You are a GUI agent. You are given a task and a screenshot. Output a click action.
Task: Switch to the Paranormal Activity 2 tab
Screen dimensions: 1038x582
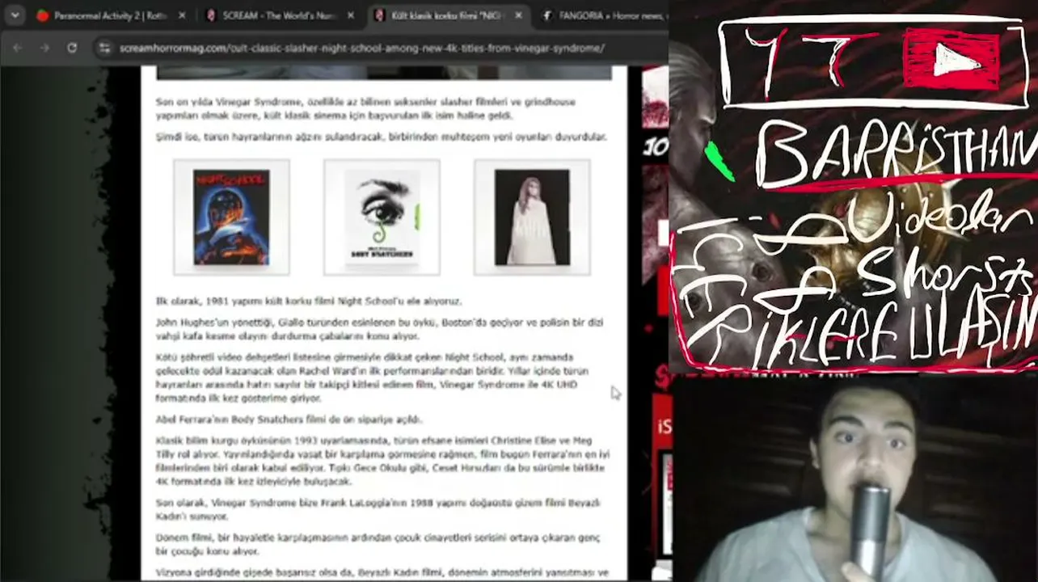point(112,15)
